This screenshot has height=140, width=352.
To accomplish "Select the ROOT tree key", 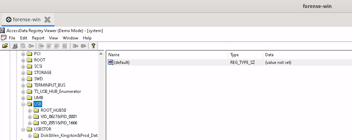I will click(39, 60).
